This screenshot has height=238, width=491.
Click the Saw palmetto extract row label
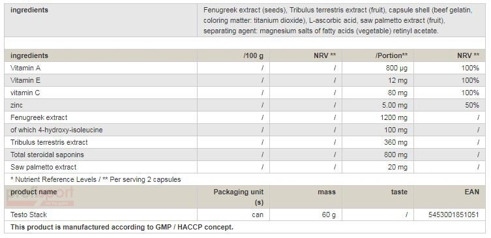click(43, 167)
